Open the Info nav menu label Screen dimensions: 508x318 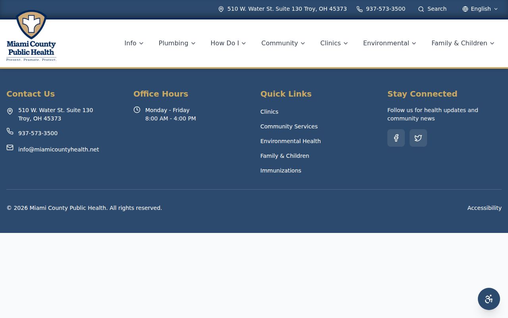[130, 43]
